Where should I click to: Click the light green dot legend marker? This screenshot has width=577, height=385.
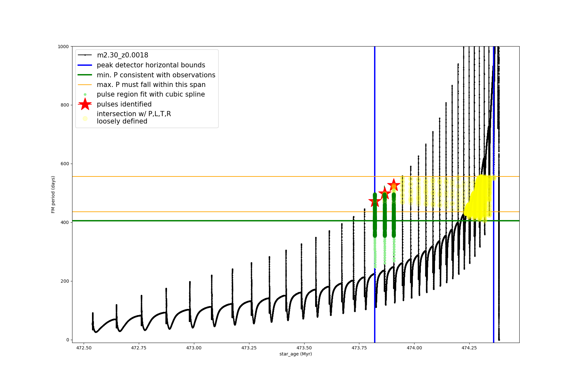tap(85, 94)
